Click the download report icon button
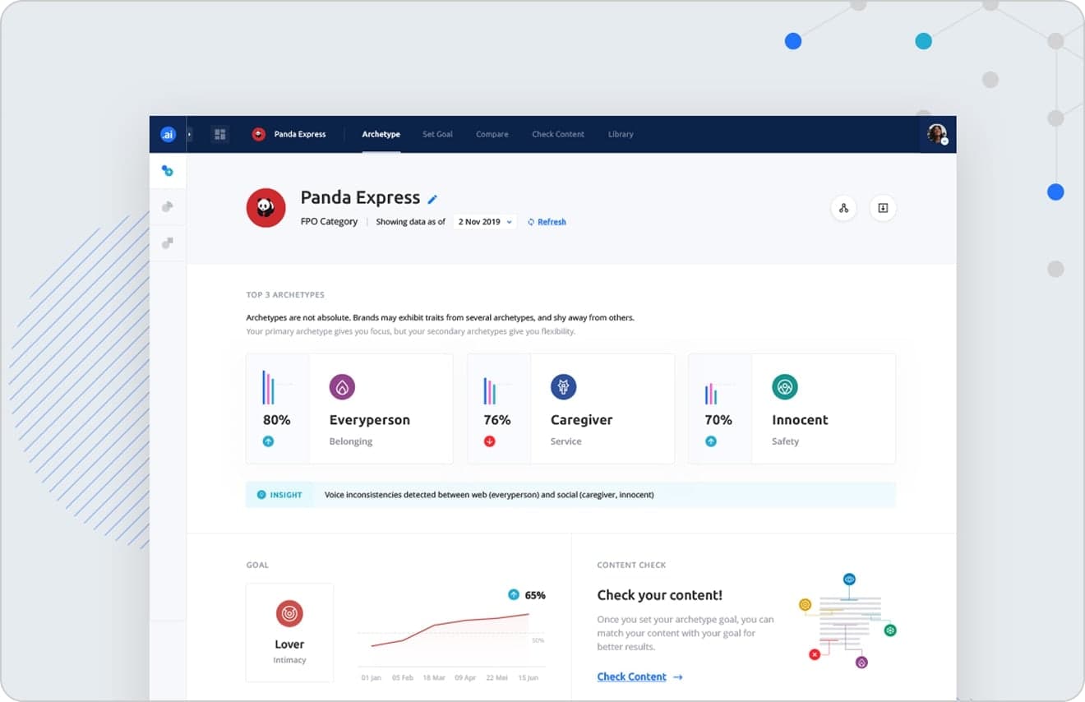This screenshot has width=1085, height=702. tap(883, 208)
